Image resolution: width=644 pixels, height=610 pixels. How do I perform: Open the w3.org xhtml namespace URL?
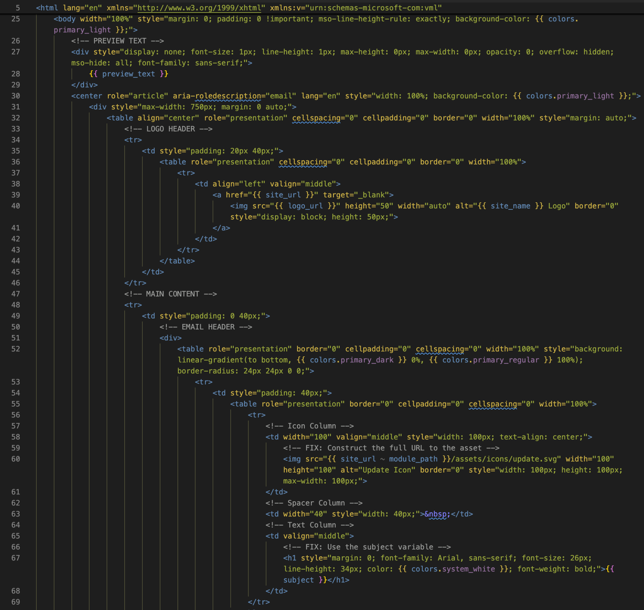[200, 8]
